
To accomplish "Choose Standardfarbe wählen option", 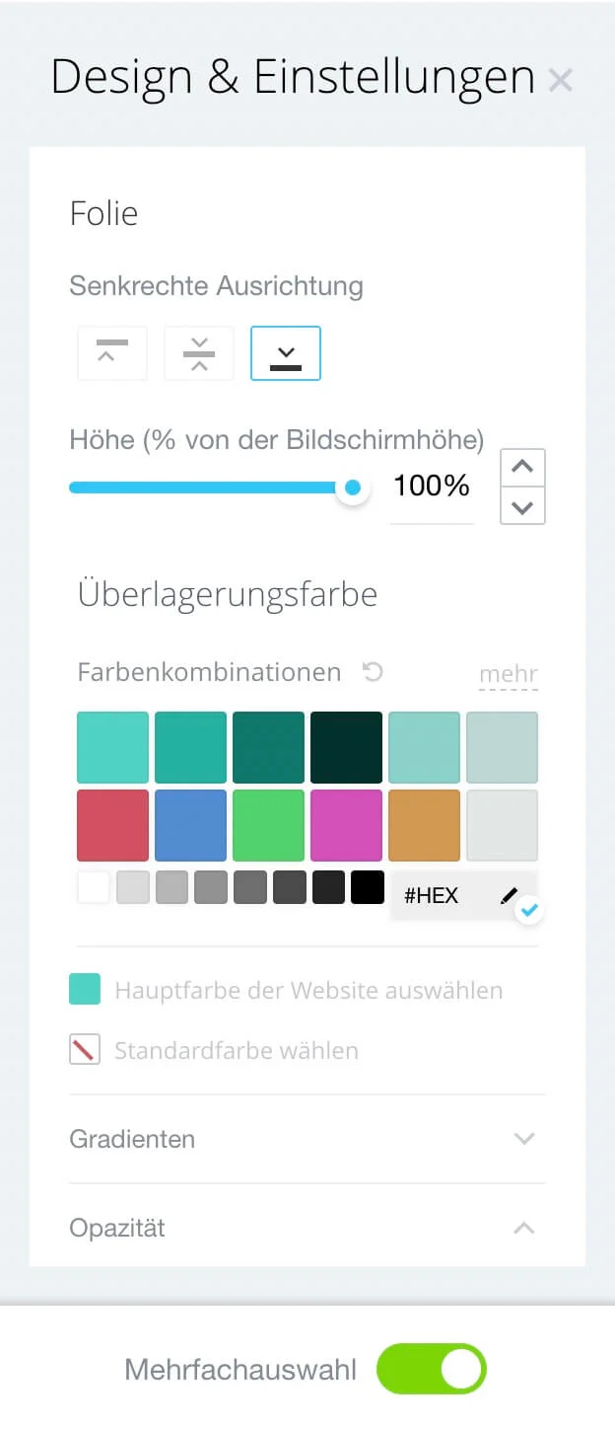I will tap(237, 1050).
